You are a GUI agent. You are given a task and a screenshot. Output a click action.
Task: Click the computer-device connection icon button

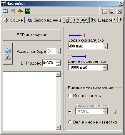[x=8, y=54]
